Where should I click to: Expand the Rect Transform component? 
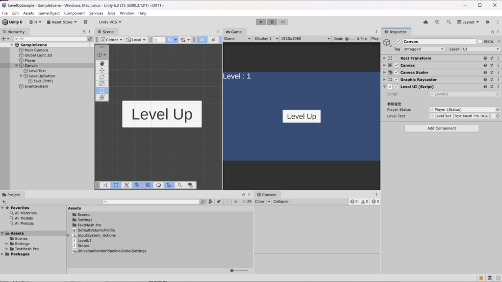point(384,58)
